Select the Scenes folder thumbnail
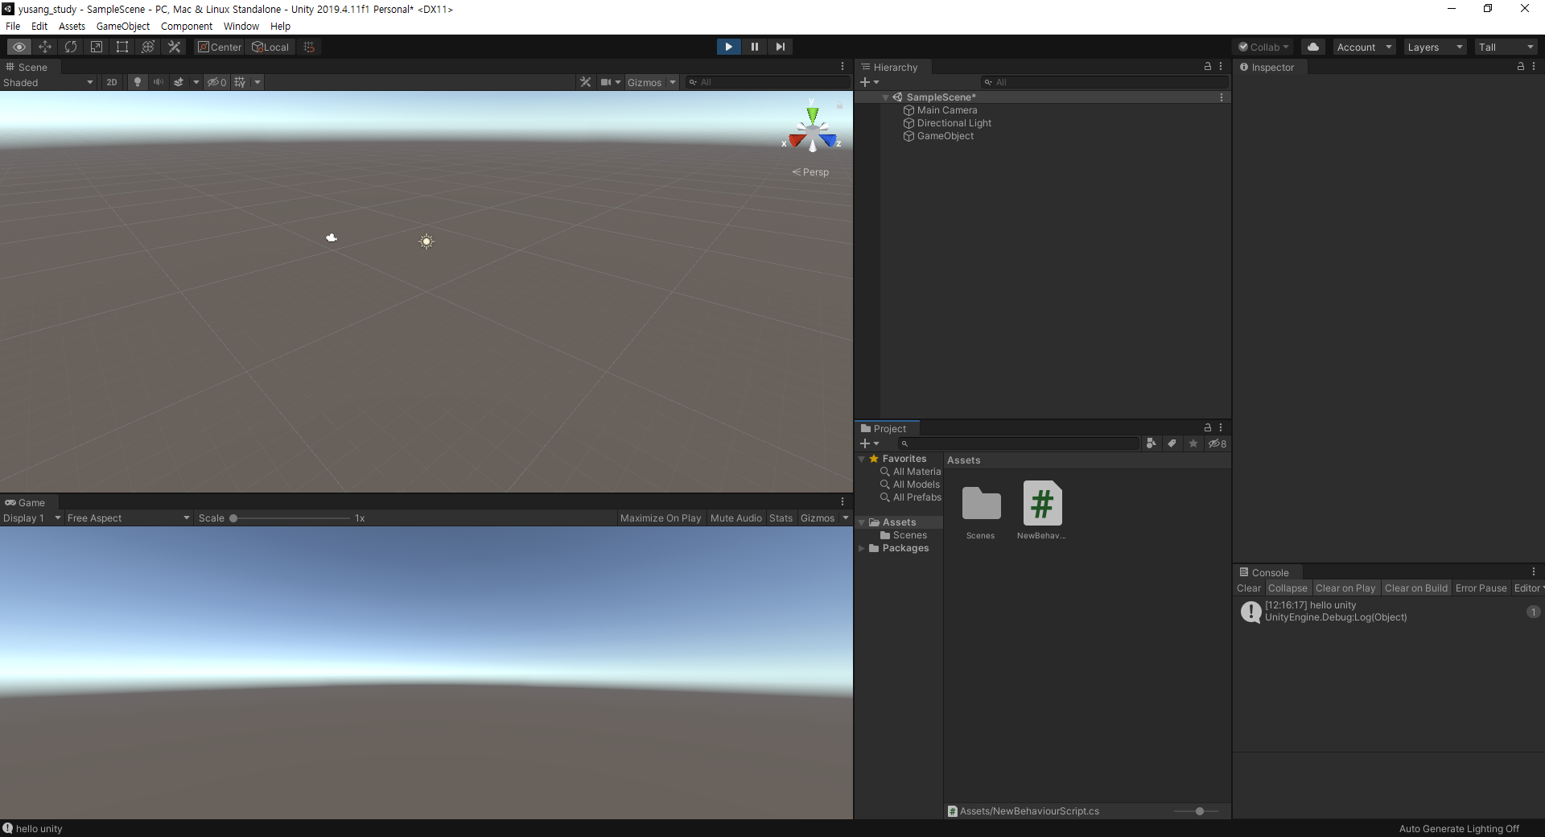The width and height of the screenshot is (1545, 837). pos(981,511)
